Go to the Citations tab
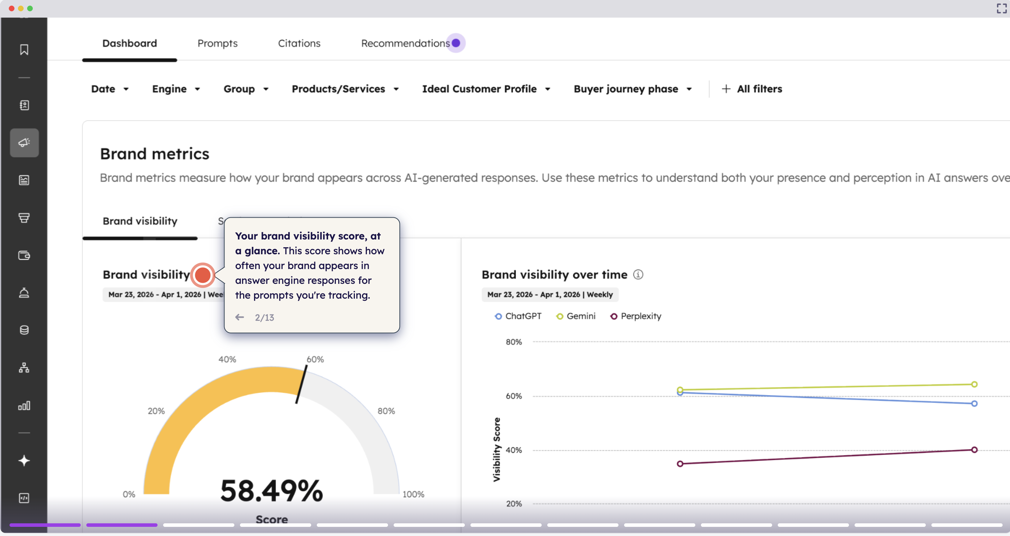Screen dimensions: 1010x536 click(x=299, y=43)
